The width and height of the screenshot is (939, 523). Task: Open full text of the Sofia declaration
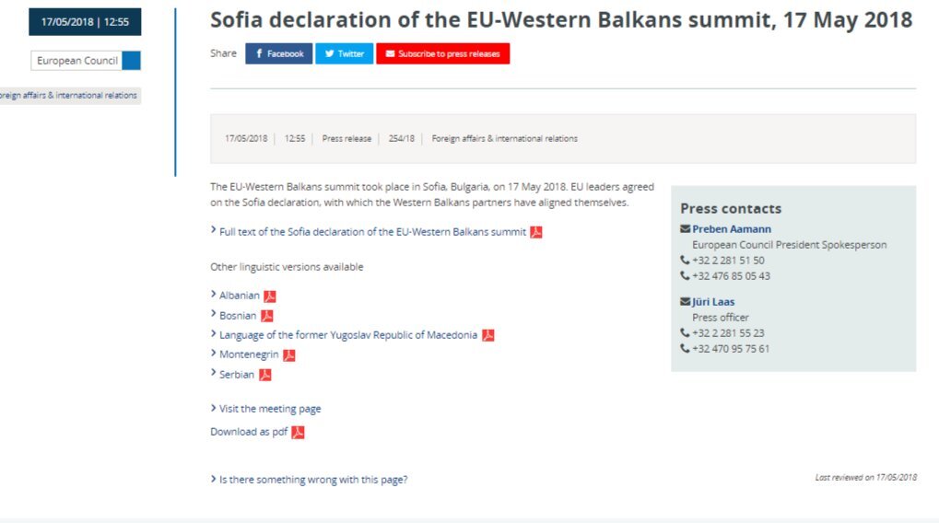[x=372, y=232]
